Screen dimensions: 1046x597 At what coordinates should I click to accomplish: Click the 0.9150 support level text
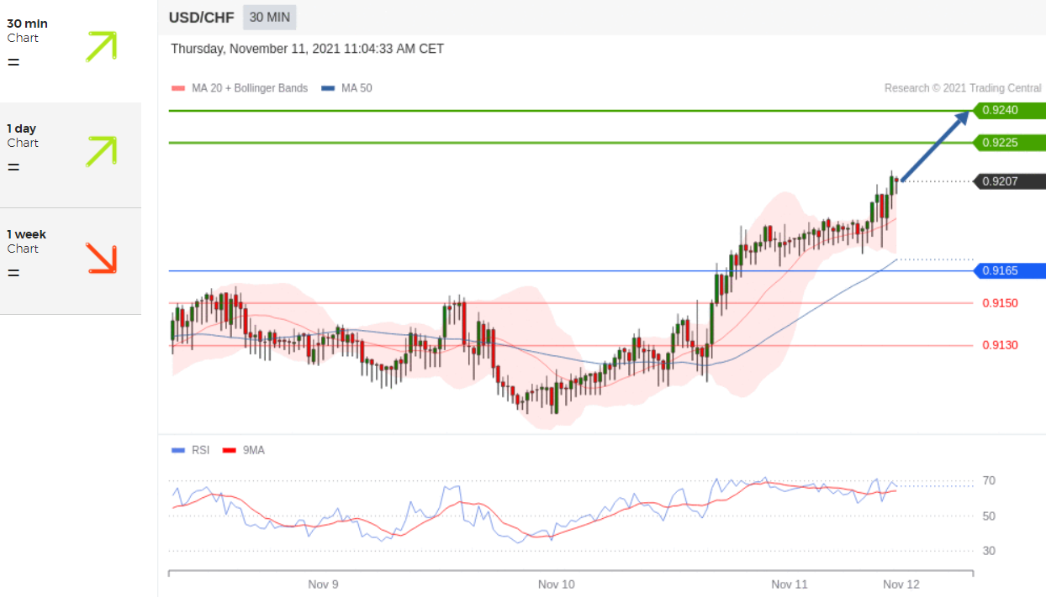pyautogui.click(x=1000, y=303)
